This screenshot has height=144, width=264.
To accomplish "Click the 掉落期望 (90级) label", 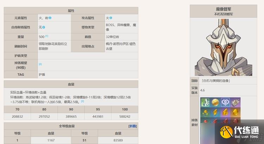I will coord(21,65).
